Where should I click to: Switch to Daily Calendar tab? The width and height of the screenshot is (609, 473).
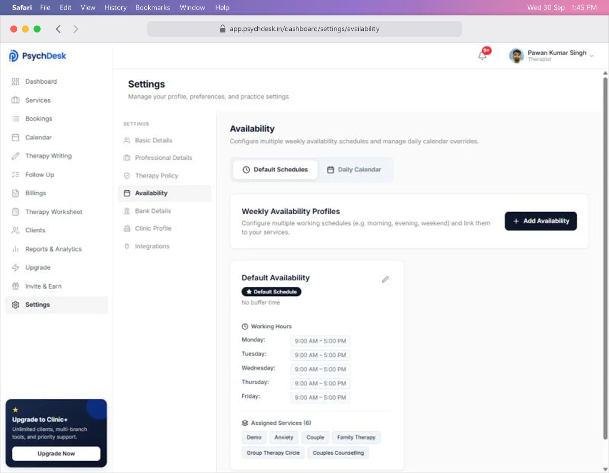point(354,170)
